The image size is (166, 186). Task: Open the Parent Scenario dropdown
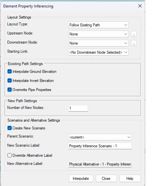(100, 137)
